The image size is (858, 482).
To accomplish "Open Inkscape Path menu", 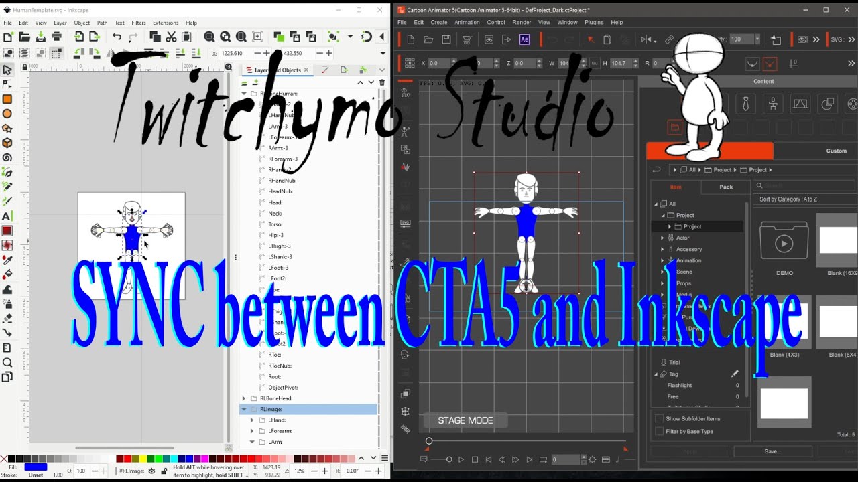I will (x=102, y=23).
